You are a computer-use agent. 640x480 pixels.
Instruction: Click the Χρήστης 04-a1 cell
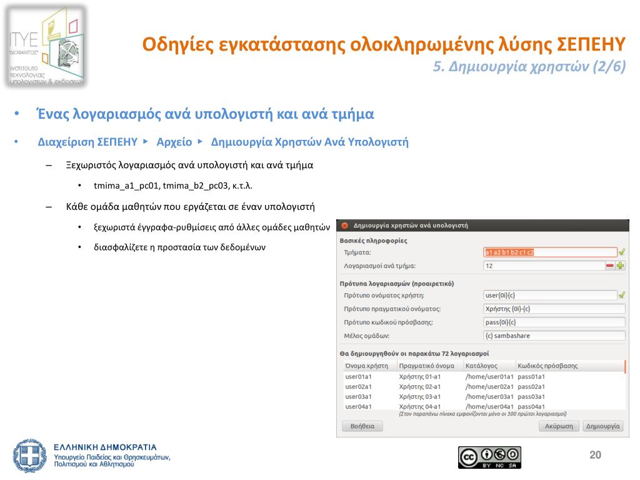pyautogui.click(x=419, y=406)
